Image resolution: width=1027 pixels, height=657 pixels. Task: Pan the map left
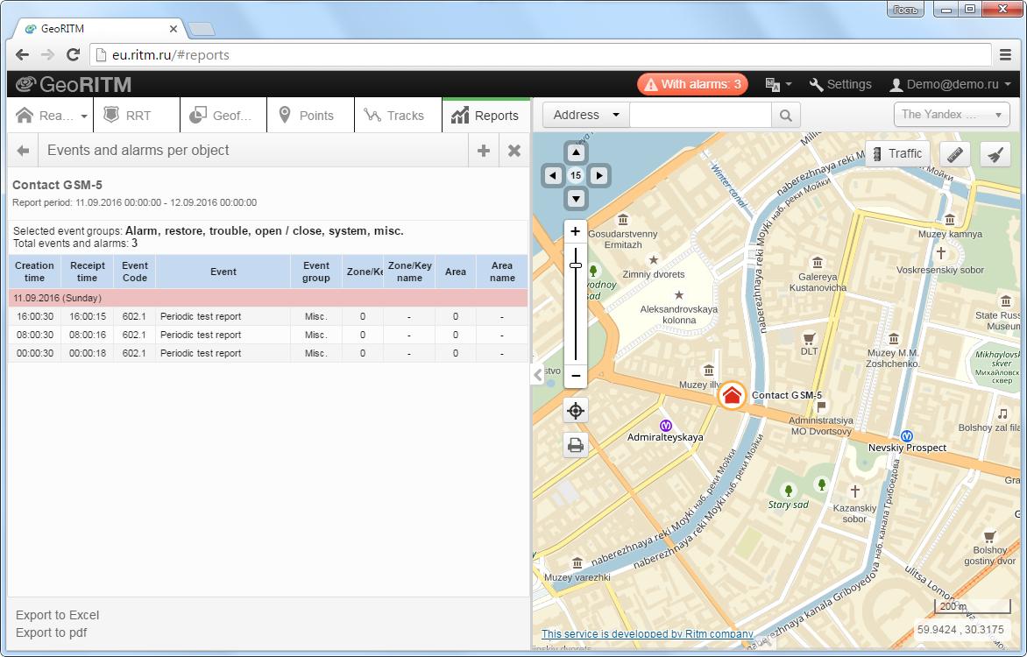tap(554, 175)
